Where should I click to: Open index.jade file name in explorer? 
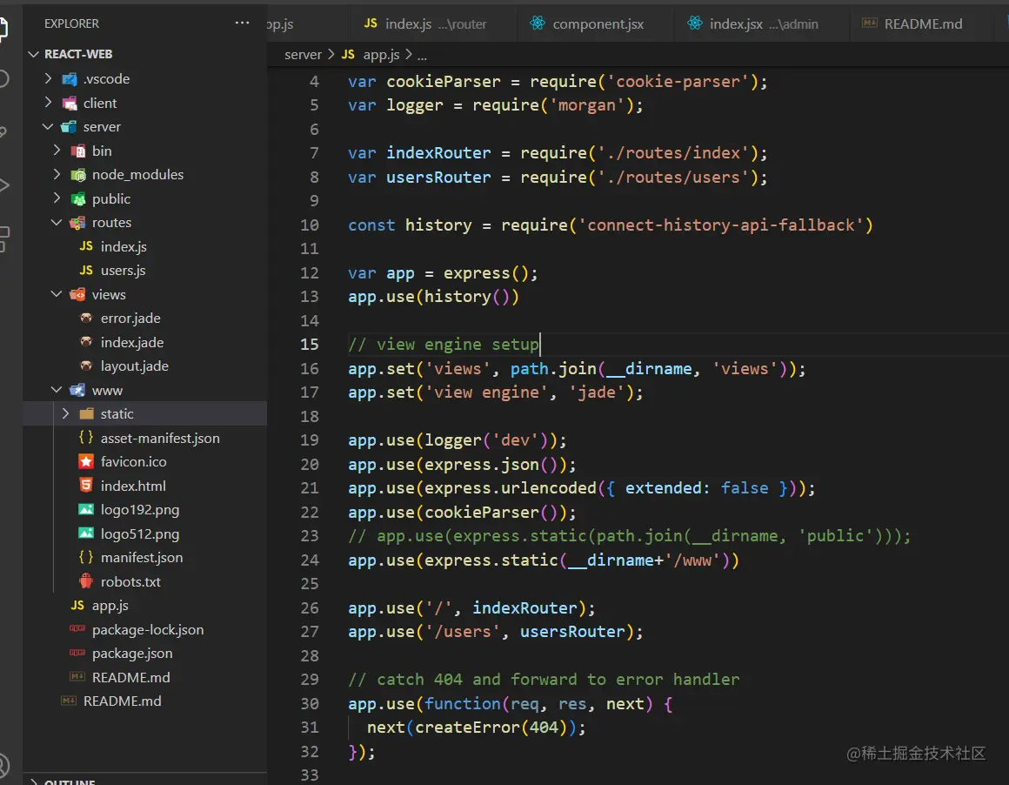click(132, 342)
